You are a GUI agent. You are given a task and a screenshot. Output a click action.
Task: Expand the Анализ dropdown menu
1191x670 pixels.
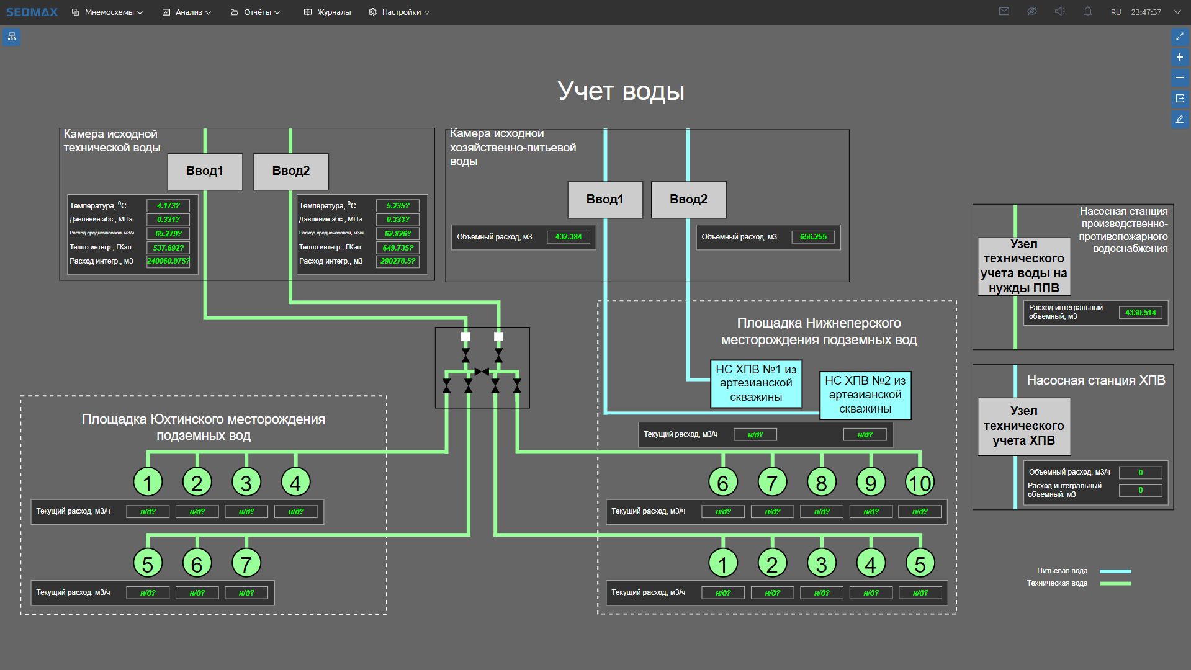pyautogui.click(x=187, y=12)
